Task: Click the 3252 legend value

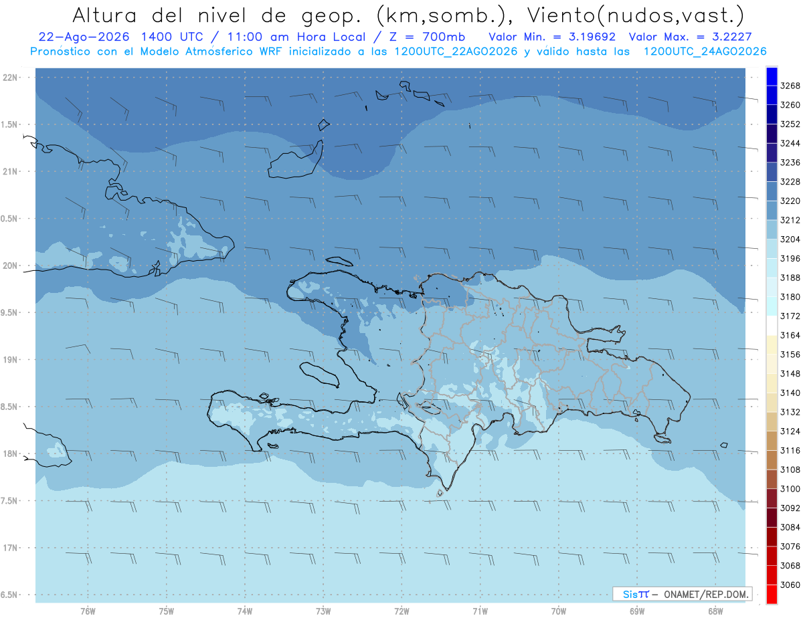Action: [x=790, y=124]
